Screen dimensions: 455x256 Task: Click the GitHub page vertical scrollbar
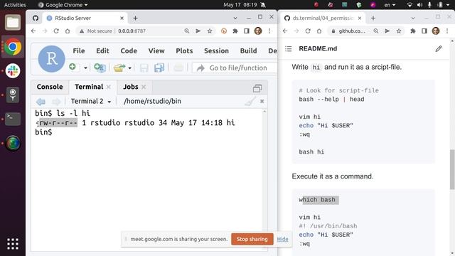tap(452, 169)
